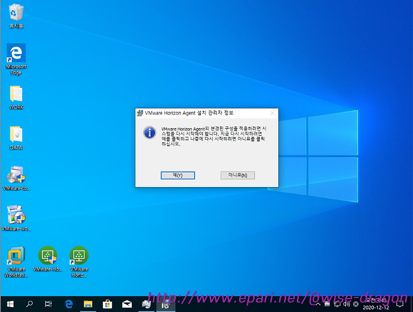Select the Recycle Bin (휴지통) desktop icon

tap(16, 17)
